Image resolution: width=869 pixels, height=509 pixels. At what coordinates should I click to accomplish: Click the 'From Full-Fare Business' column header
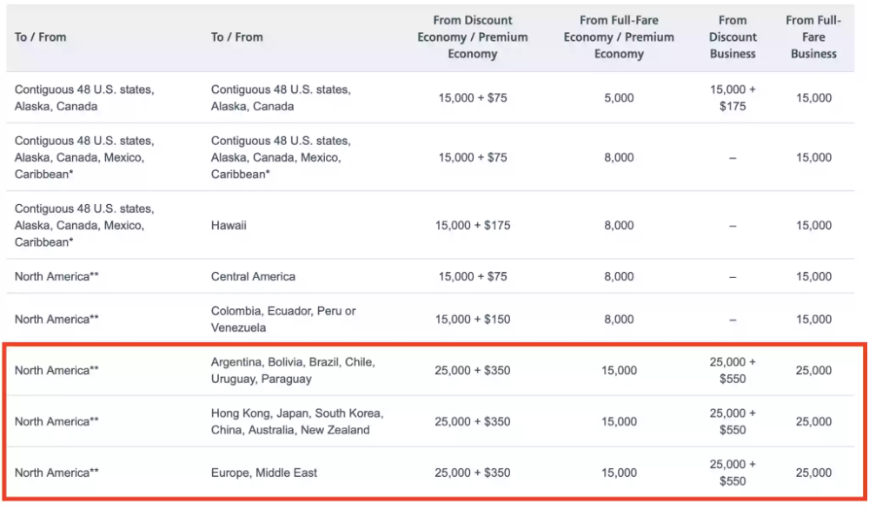tap(813, 37)
